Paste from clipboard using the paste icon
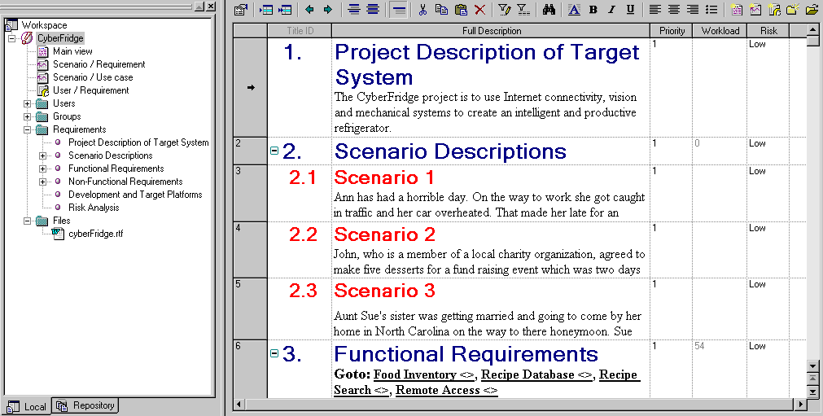The image size is (823, 416). (461, 10)
